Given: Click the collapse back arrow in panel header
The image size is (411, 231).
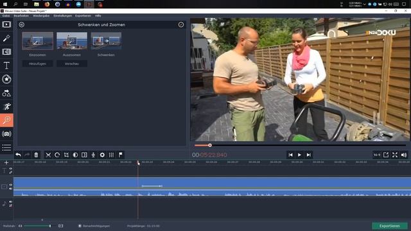Looking at the screenshot, I should point(21,24).
